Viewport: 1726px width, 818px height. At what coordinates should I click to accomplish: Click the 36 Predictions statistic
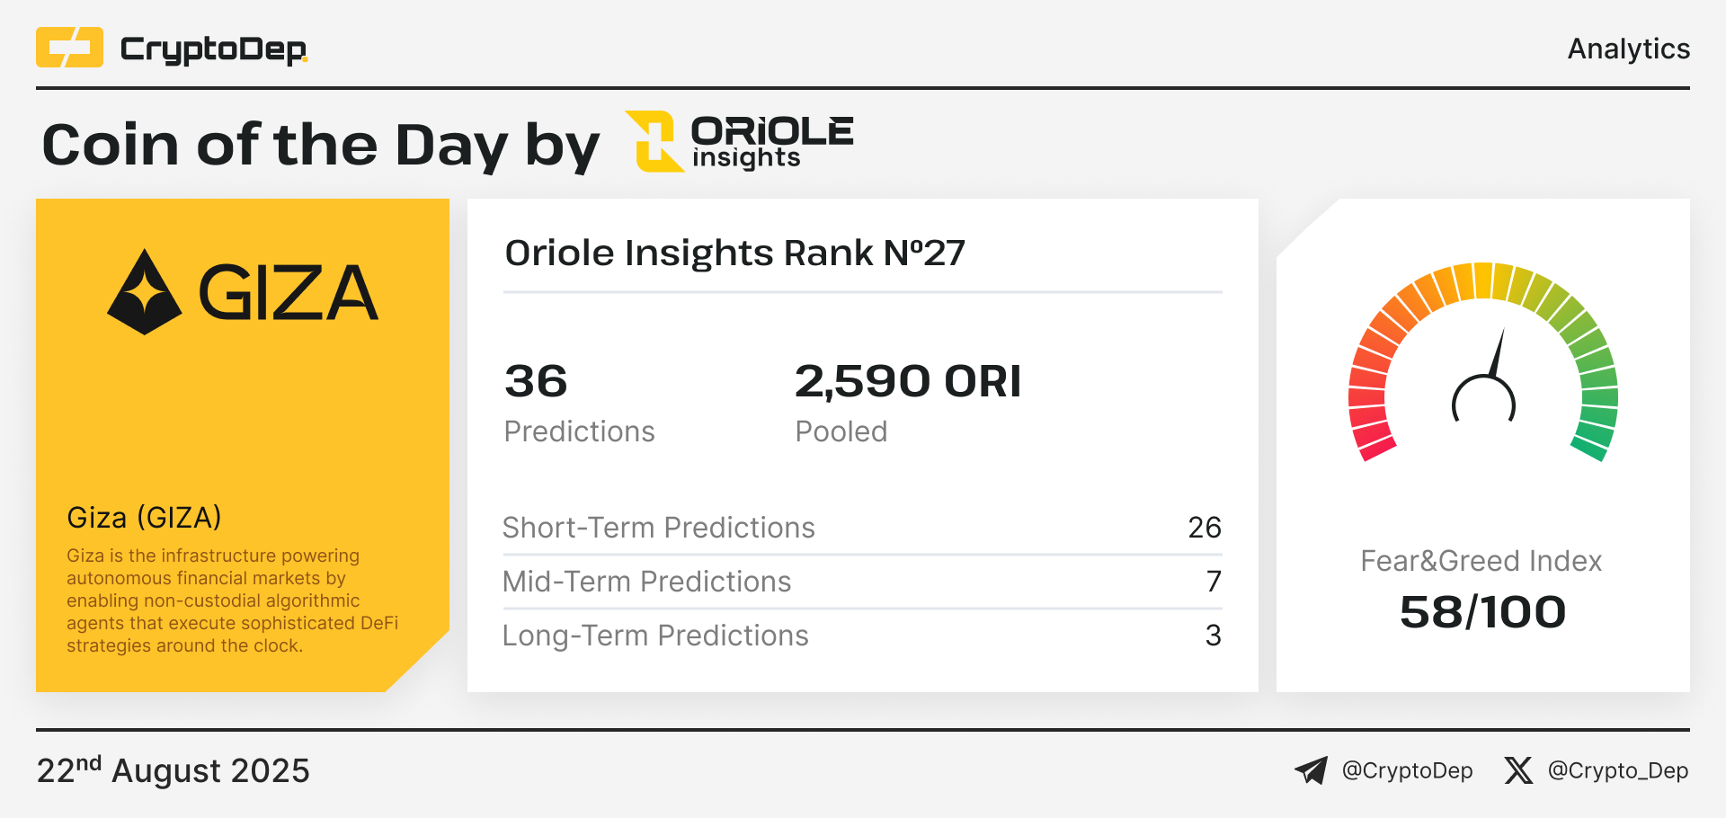pos(580,404)
